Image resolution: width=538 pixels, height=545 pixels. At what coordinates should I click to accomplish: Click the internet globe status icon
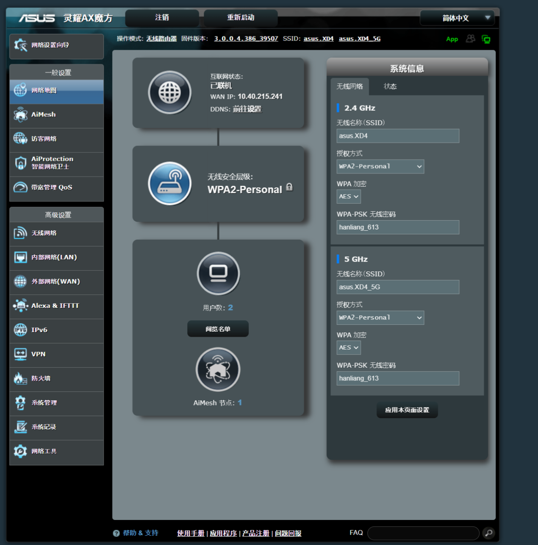point(169,92)
